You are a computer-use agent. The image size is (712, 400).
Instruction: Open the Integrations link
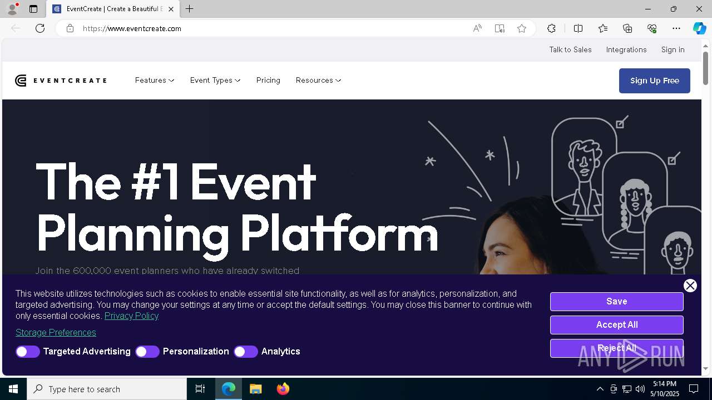tap(626, 49)
